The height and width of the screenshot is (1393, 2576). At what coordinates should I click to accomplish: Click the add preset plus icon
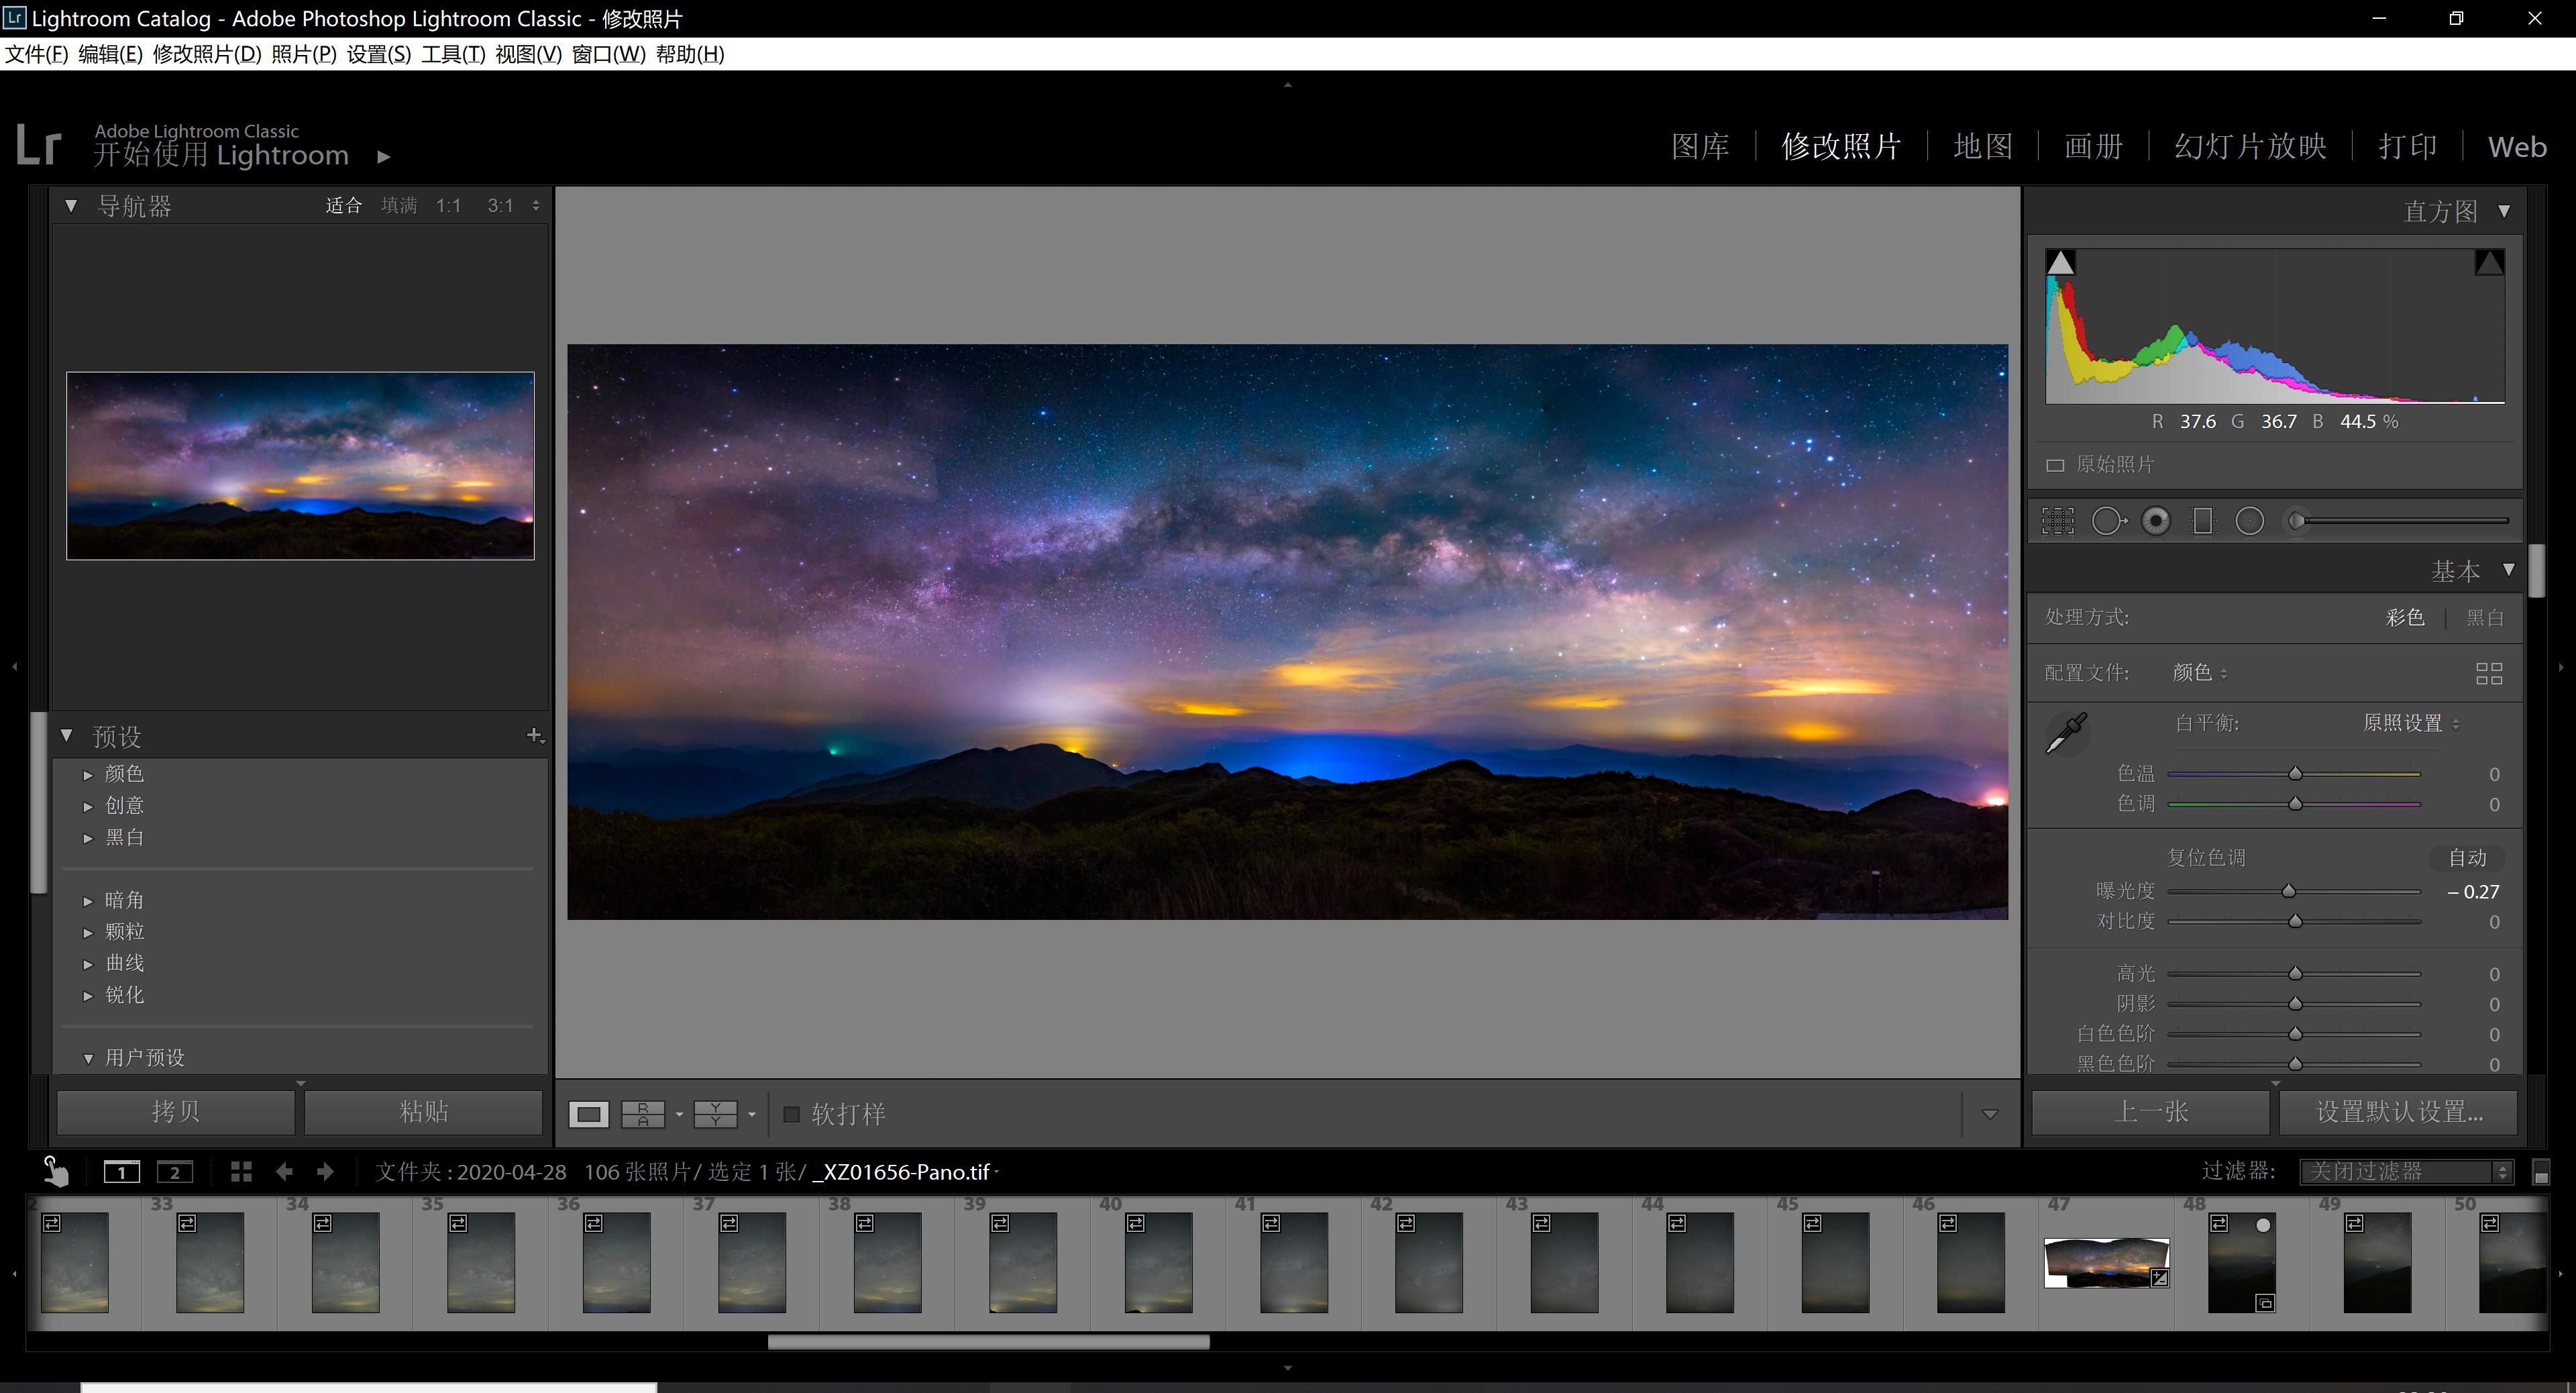534,735
